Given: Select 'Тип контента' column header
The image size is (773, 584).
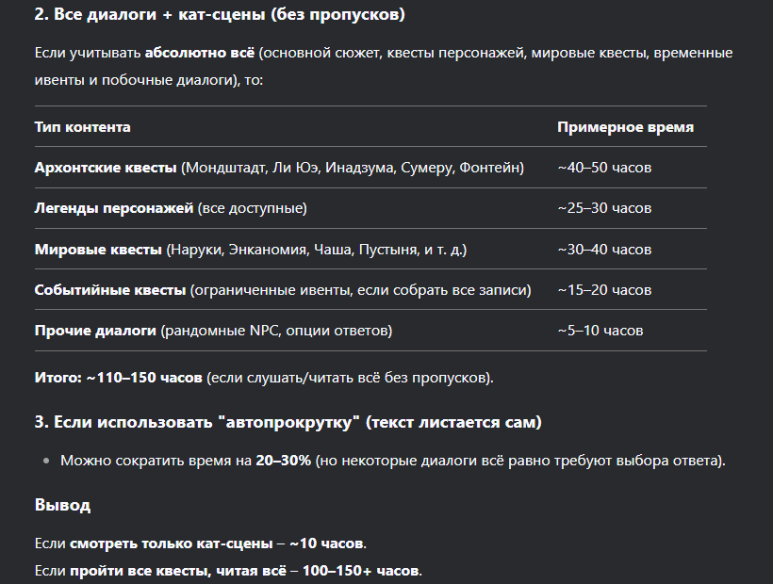Looking at the screenshot, I should pyautogui.click(x=82, y=127).
